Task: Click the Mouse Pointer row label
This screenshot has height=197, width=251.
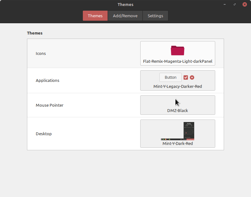Action: pyautogui.click(x=50, y=105)
